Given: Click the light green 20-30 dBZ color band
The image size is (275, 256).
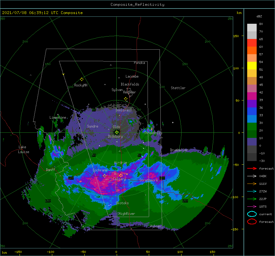Looking at the screenshot, I should (x=252, y=127).
